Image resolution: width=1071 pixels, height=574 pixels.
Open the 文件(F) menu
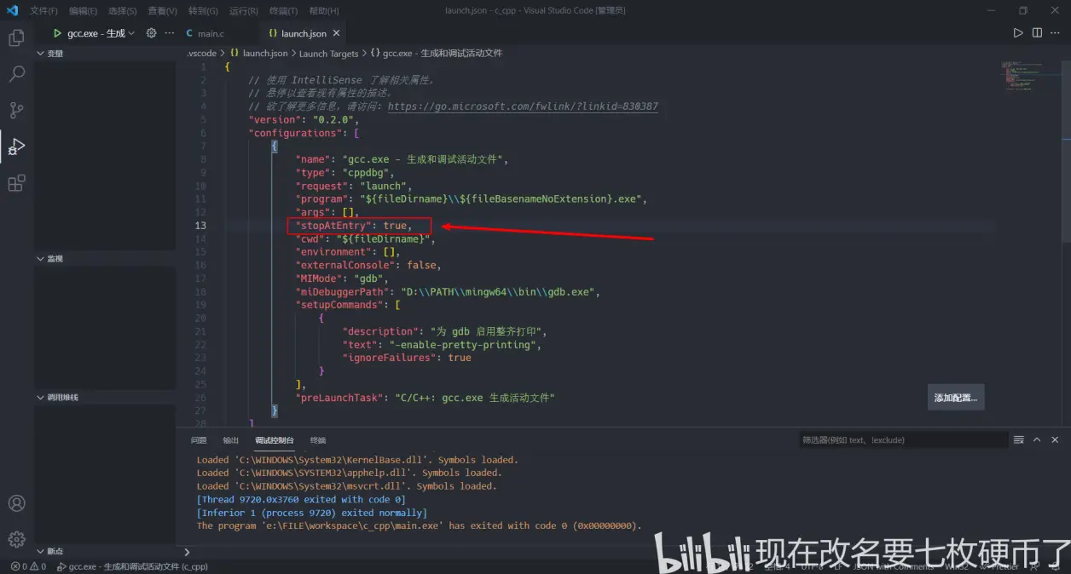click(x=43, y=11)
